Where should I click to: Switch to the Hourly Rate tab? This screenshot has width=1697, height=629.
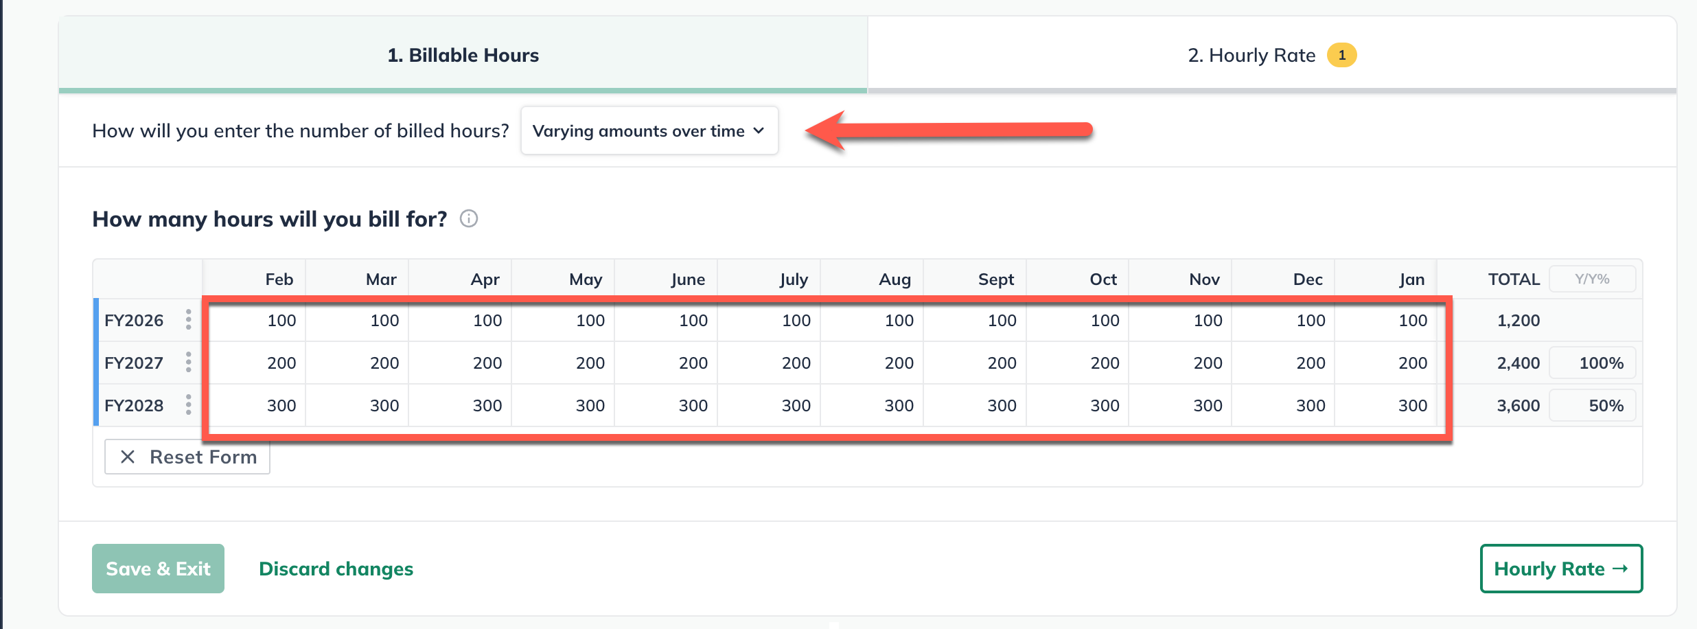tap(1251, 55)
